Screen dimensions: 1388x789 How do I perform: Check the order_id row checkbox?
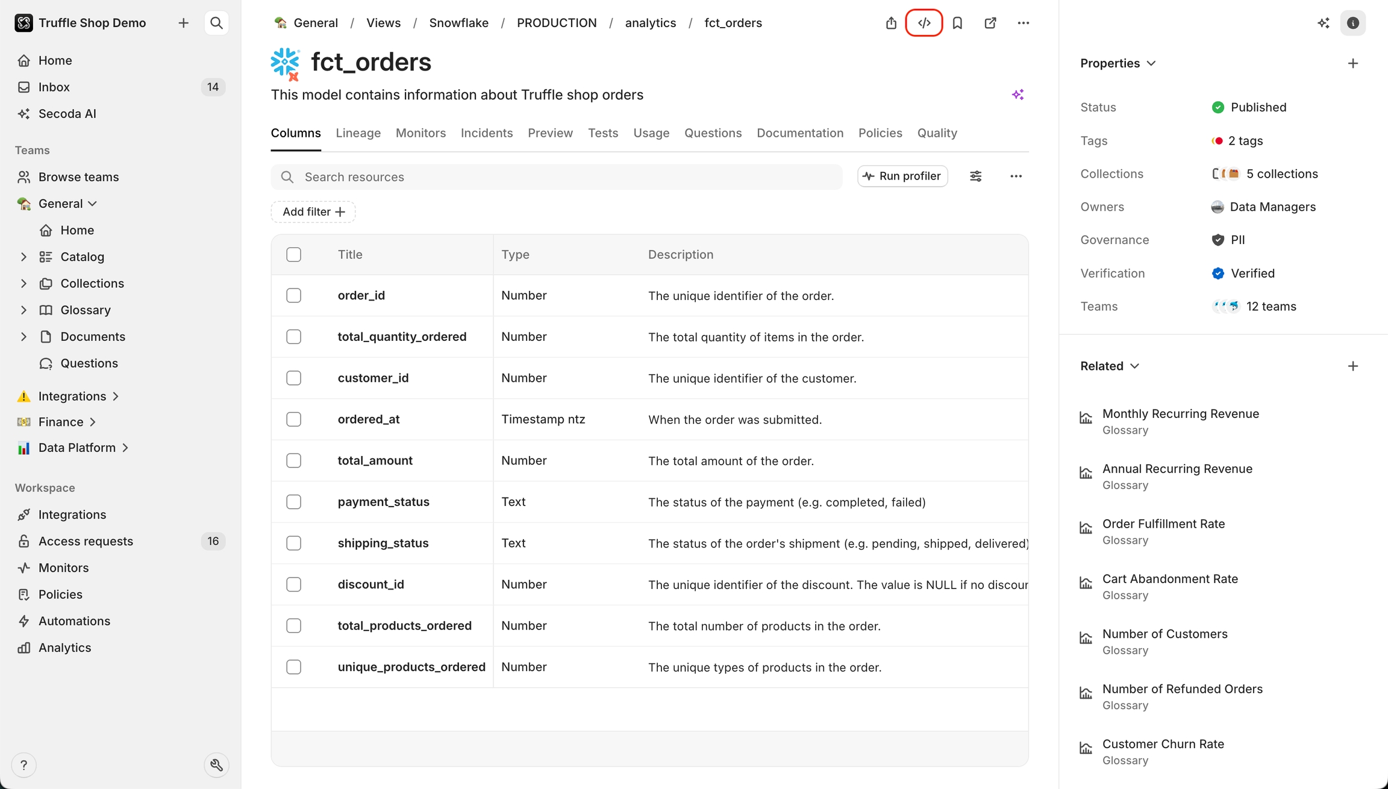click(293, 295)
